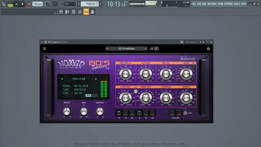Open the PATTERNS menu
The height and width of the screenshot is (147, 261).
[x=212, y=4]
